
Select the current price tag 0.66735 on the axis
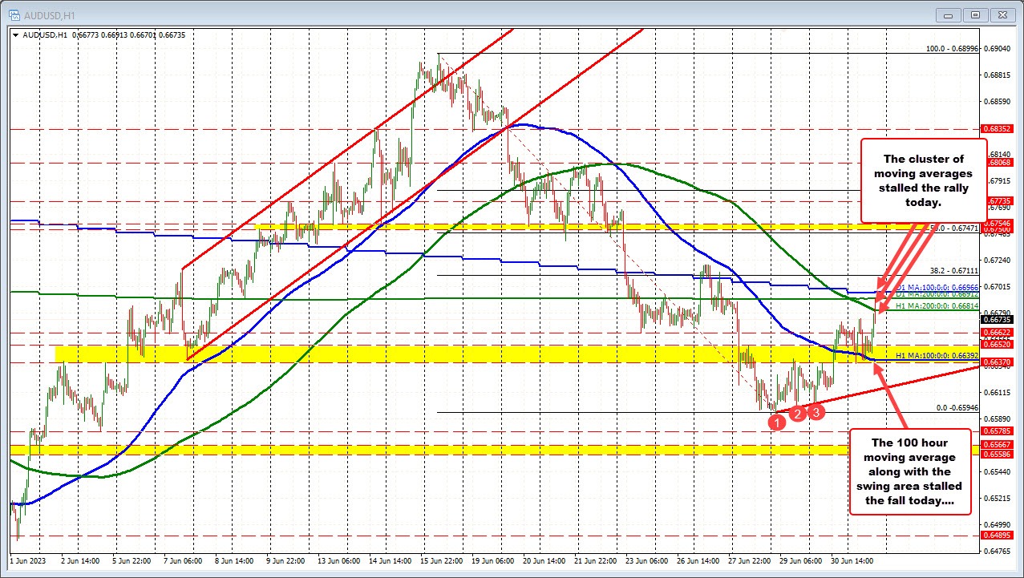tap(998, 319)
